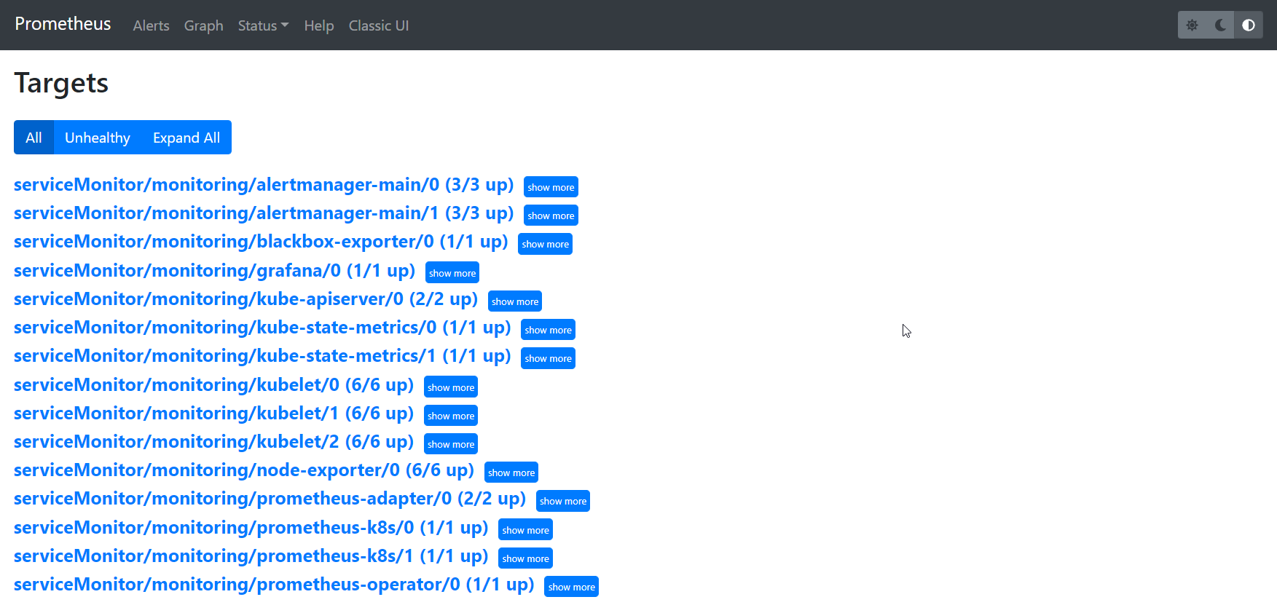Open kubelet/2 target group link

pos(214,442)
